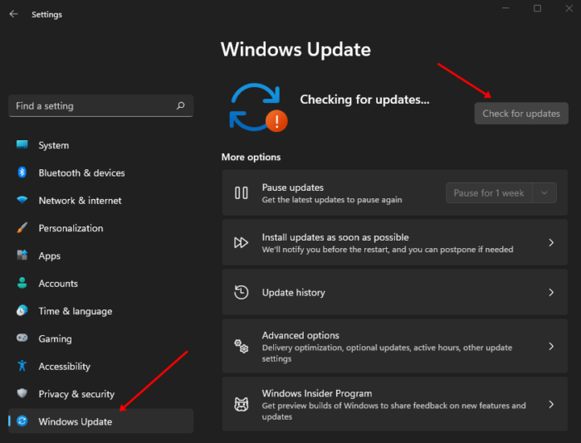
Task: Click the Privacy & security shield icon
Action: point(22,394)
